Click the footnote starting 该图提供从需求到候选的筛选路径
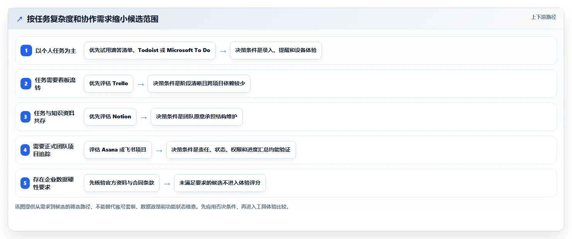Viewport: 572px width, 239px height. click(x=152, y=207)
